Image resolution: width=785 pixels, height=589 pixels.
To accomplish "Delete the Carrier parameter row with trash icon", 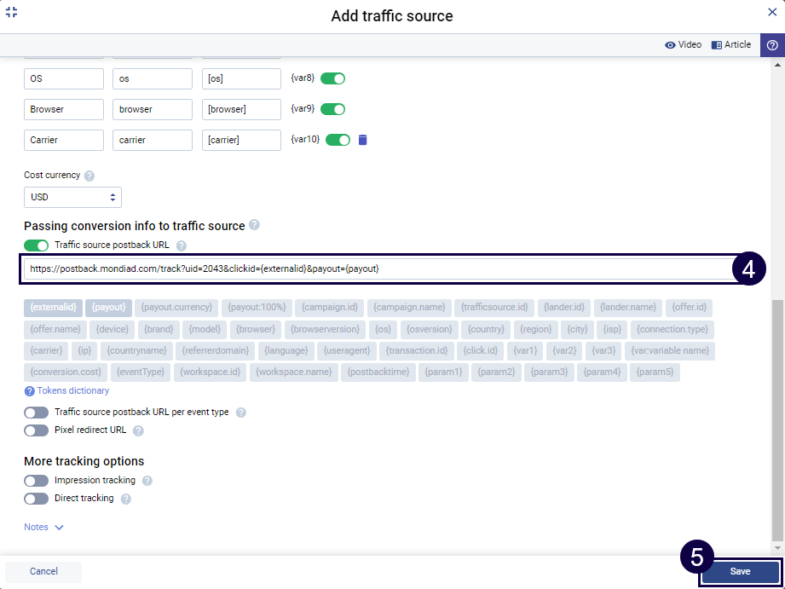I will 362,140.
